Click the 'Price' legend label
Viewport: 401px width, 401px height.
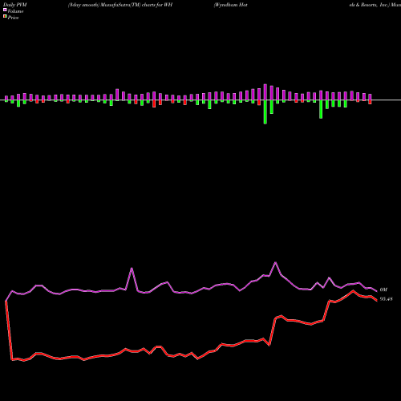pos(13,18)
